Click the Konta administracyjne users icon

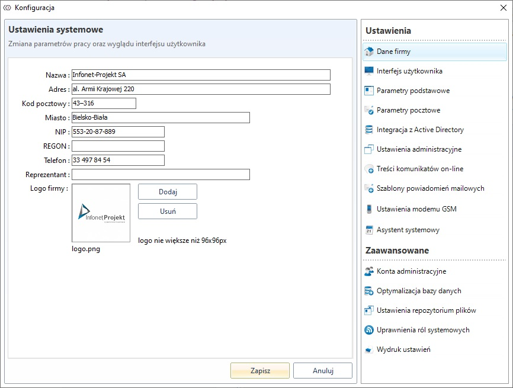368,271
